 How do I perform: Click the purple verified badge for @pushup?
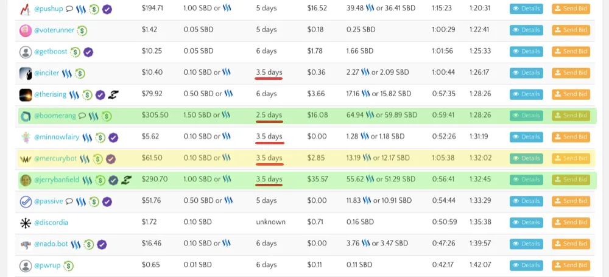[x=107, y=9]
